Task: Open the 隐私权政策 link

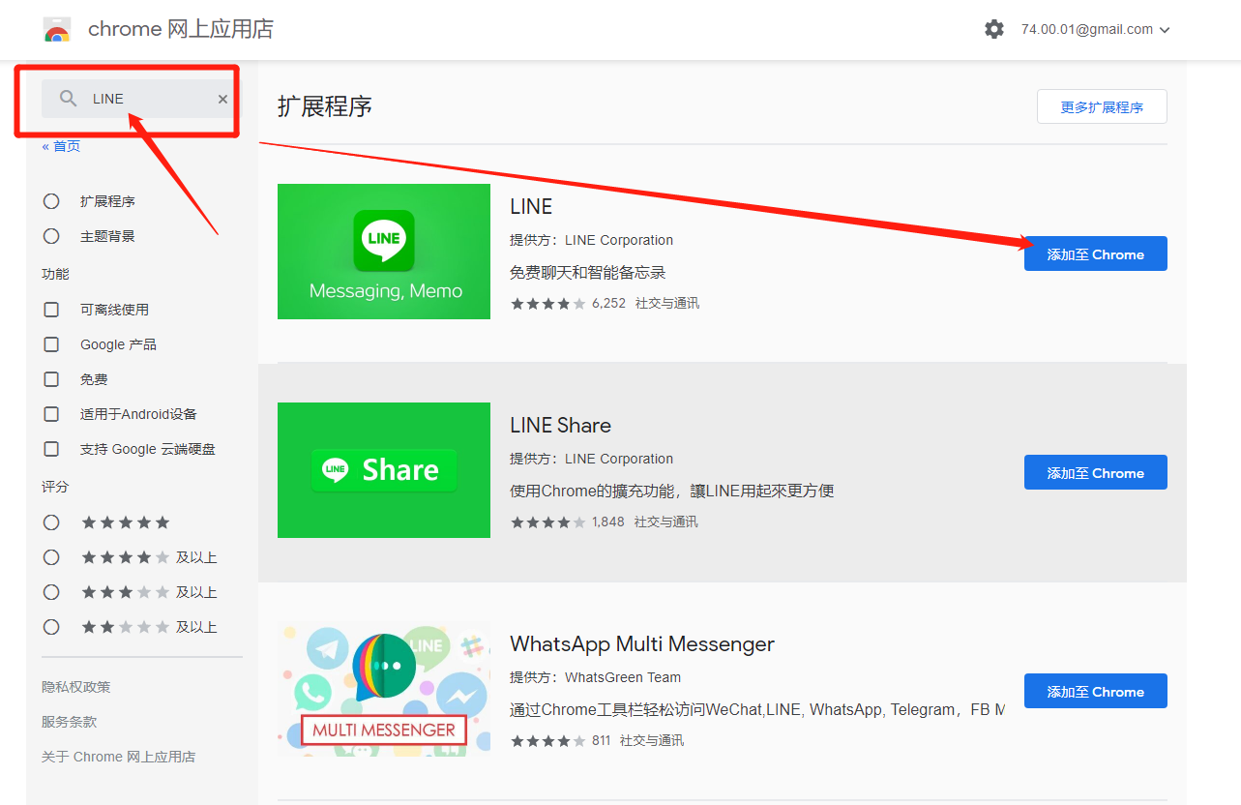Action: coord(76,687)
